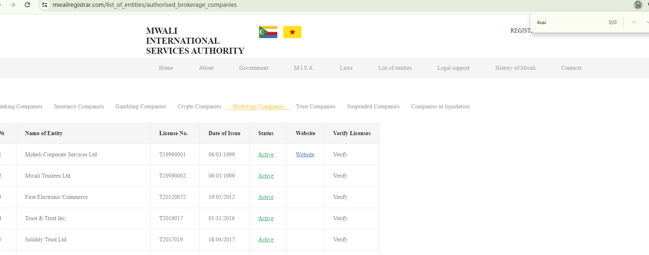The width and height of the screenshot is (649, 255).
Task: Open the List of entities menu
Action: pos(395,68)
